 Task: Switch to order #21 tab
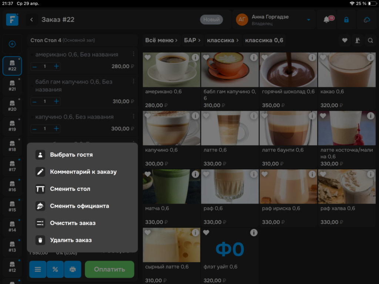pos(12,86)
